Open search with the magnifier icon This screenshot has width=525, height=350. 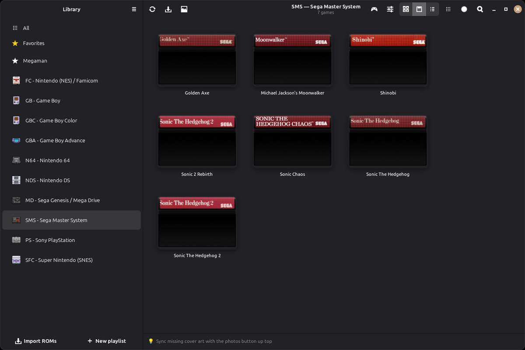coord(480,9)
